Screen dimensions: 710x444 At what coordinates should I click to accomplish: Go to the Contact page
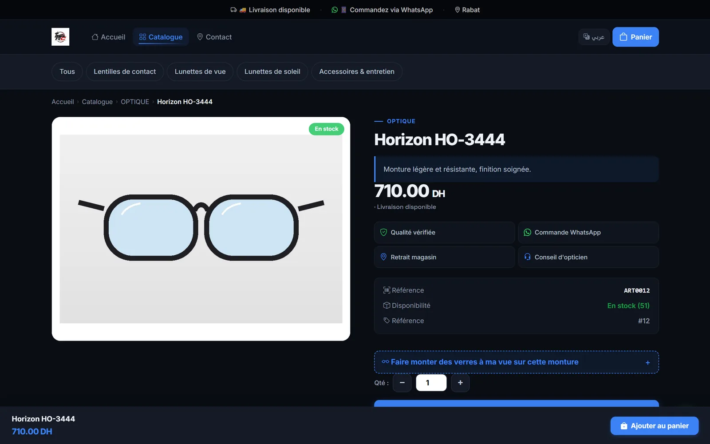tap(214, 37)
